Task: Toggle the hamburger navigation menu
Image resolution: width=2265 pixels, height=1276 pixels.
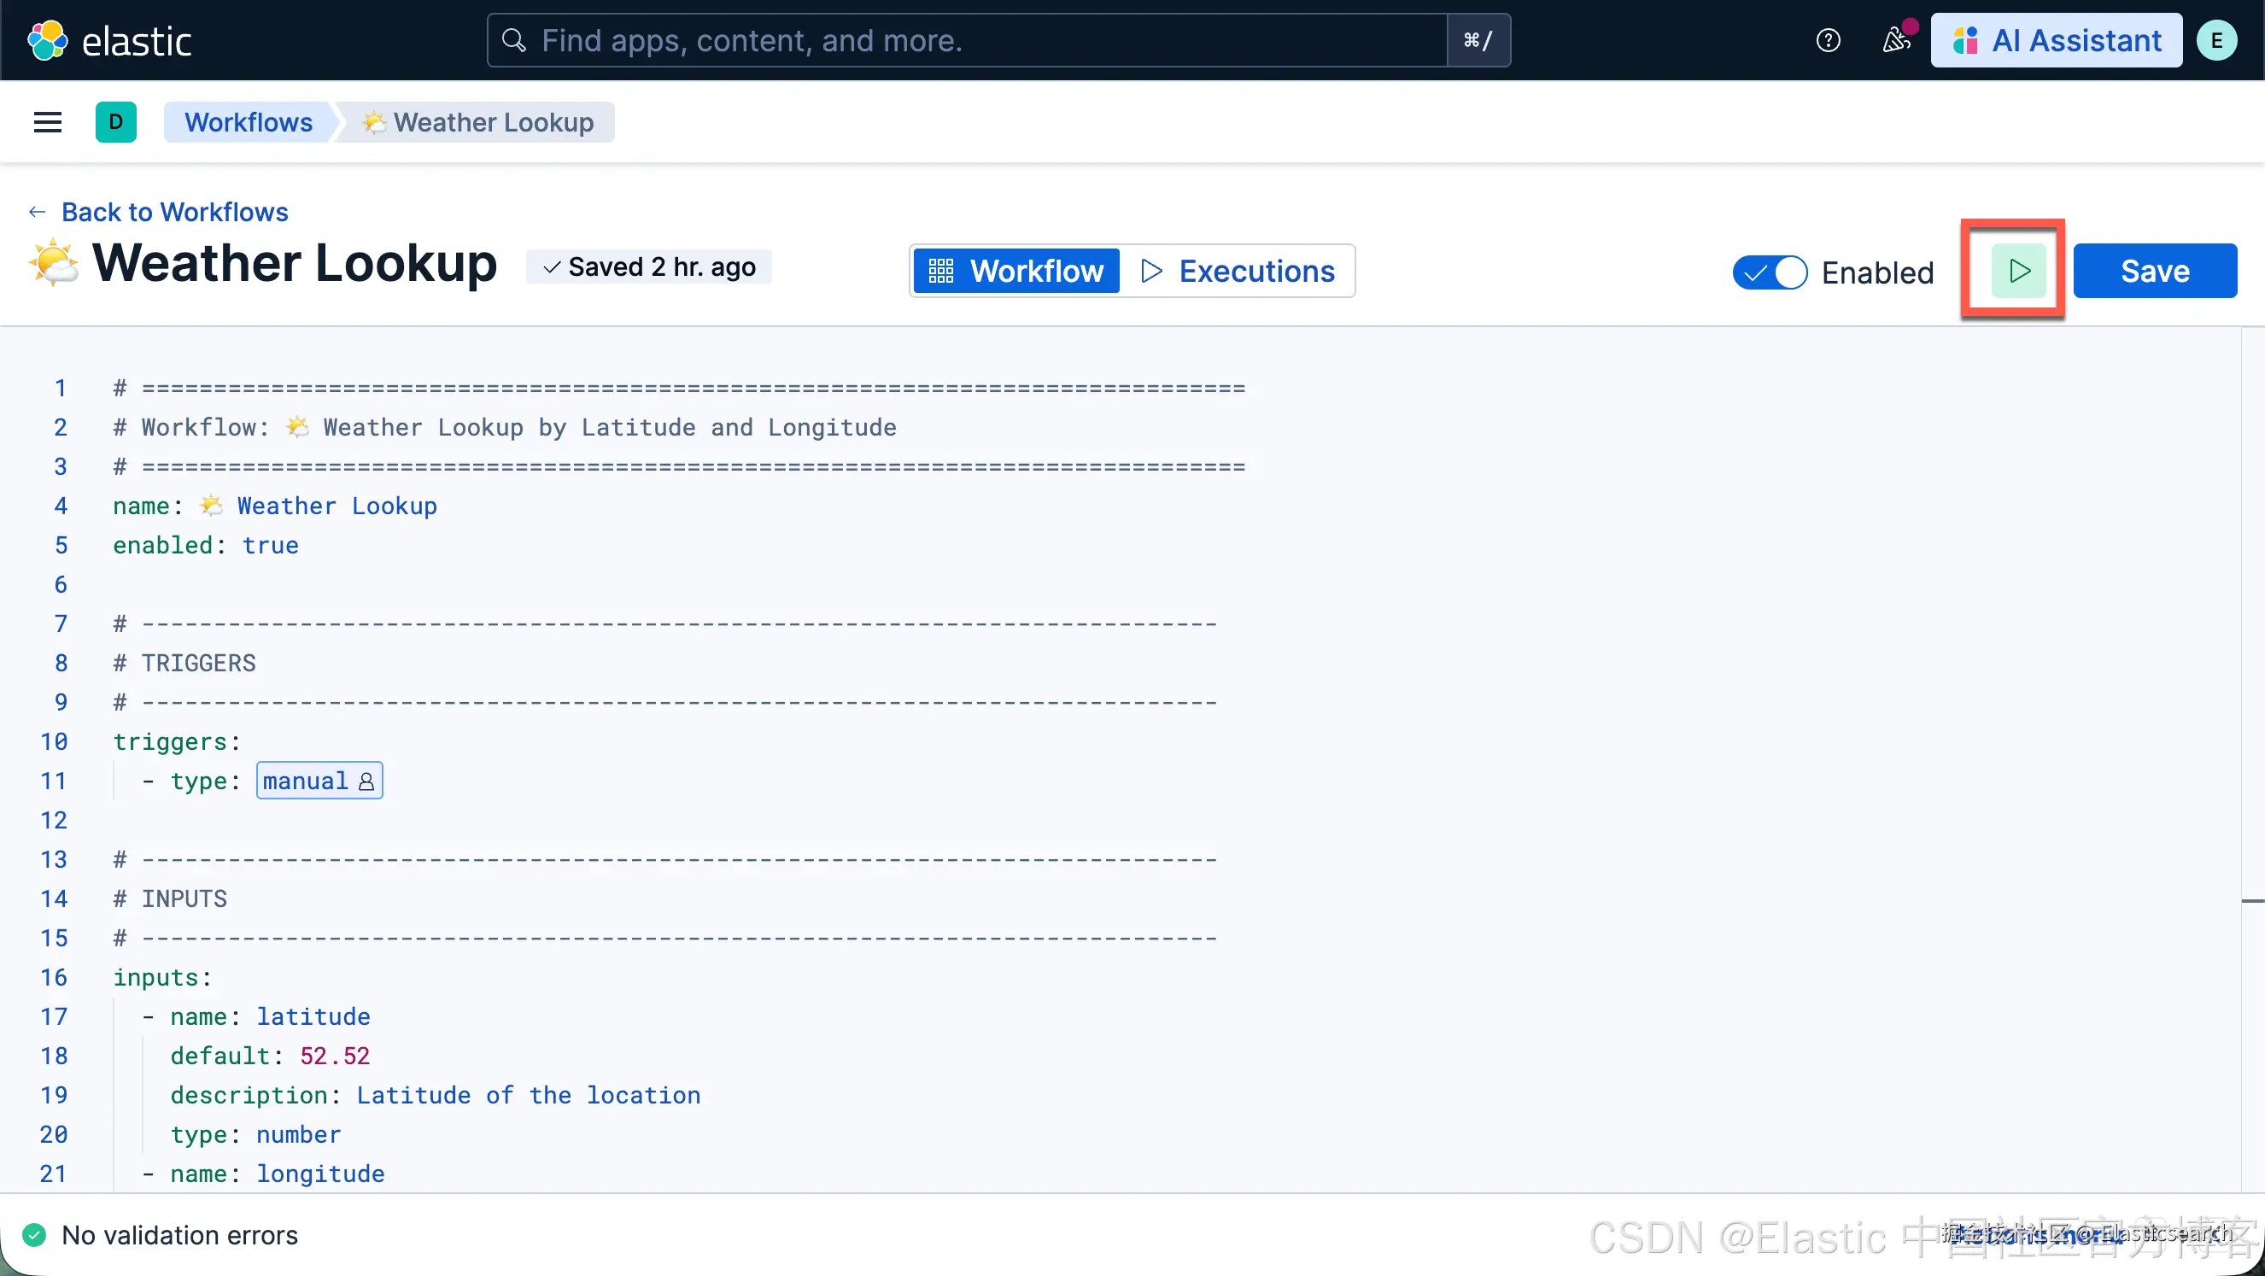Action: pos(48,122)
